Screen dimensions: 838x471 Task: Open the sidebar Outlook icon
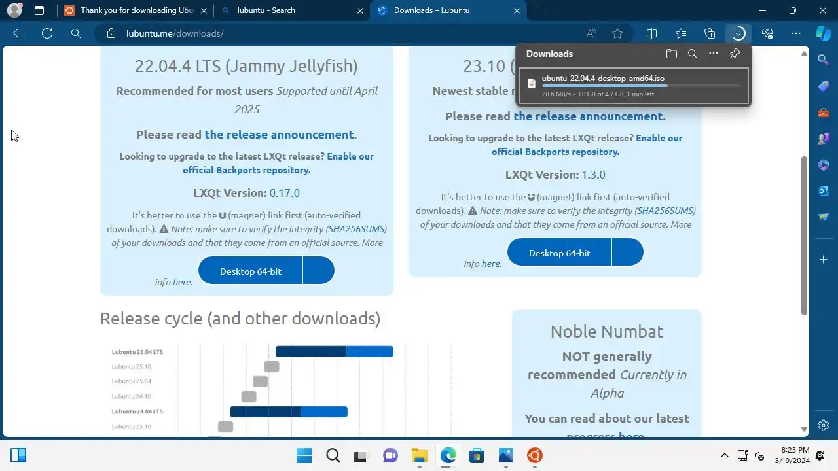(x=824, y=191)
